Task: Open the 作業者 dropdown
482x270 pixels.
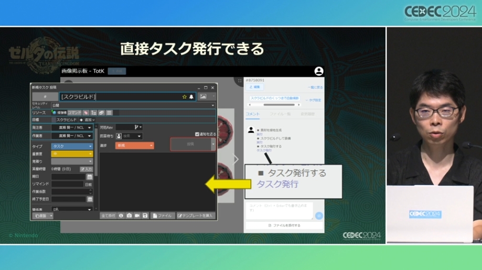Action: coord(72,136)
